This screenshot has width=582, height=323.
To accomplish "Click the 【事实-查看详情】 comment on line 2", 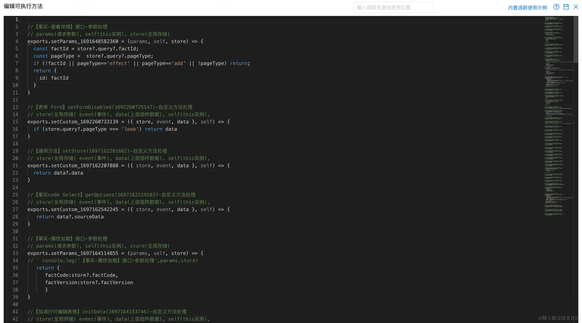I will [67, 27].
